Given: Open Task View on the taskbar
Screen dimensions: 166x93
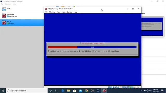Looking at the screenshot, I should pos(56,91).
